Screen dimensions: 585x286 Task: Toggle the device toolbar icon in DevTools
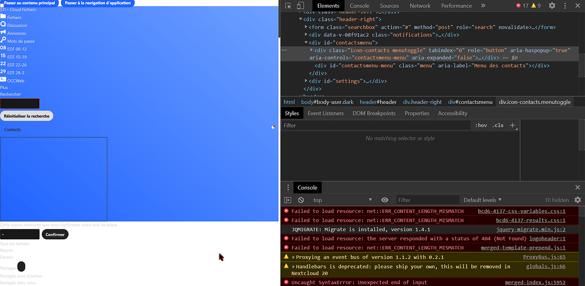(x=300, y=6)
